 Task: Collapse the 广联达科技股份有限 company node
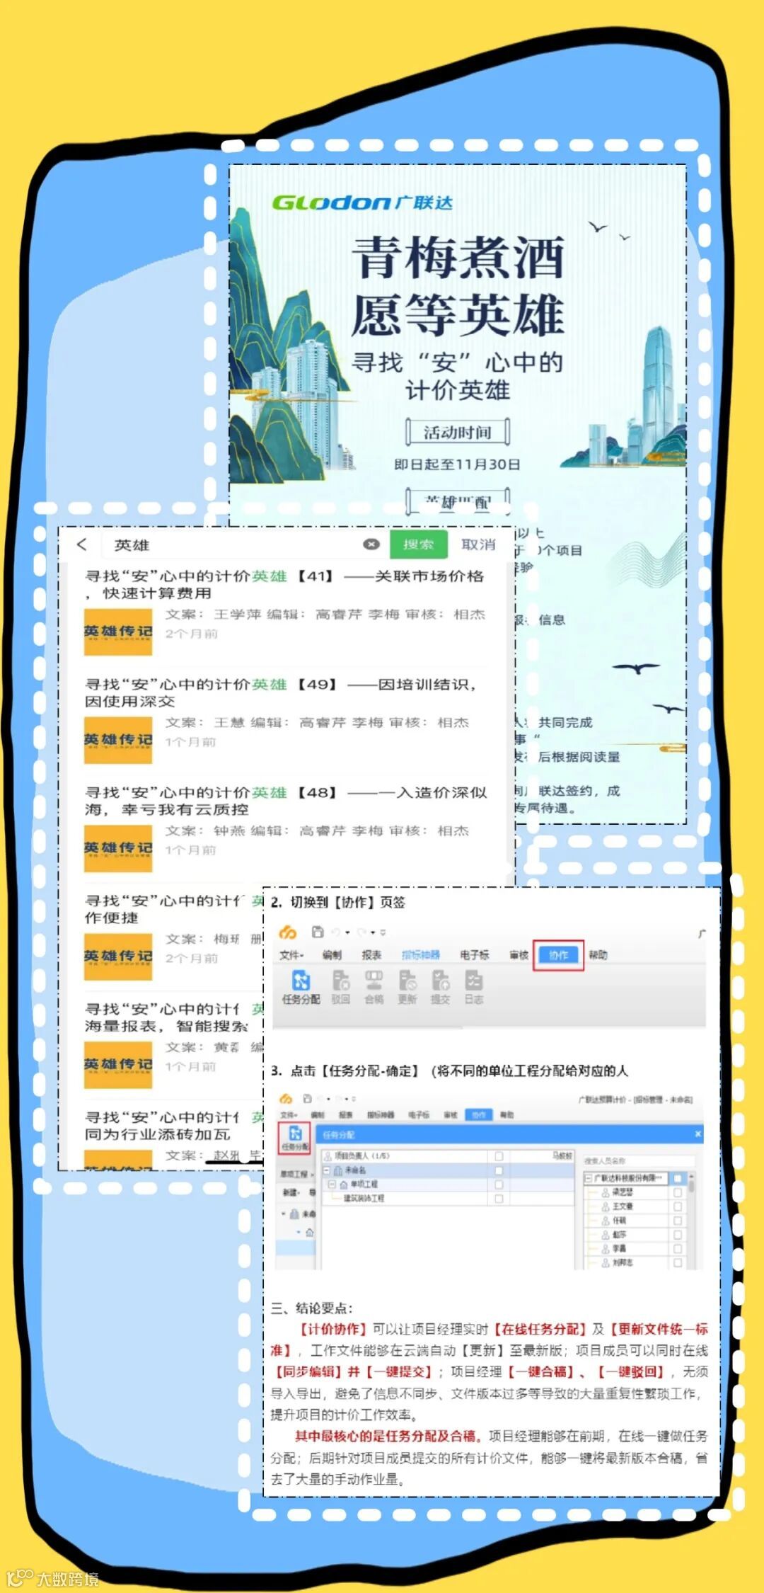[x=589, y=1178]
